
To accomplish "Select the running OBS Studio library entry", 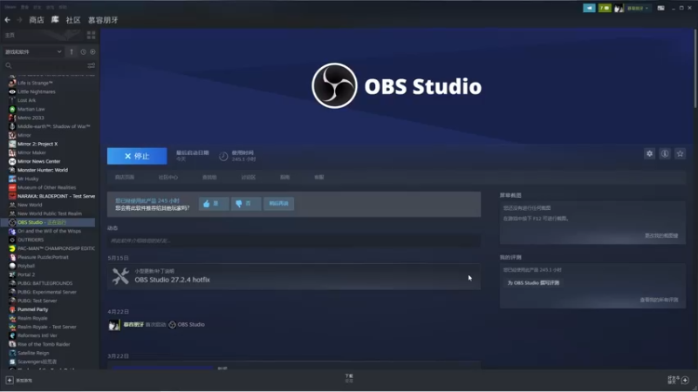I will click(x=48, y=222).
